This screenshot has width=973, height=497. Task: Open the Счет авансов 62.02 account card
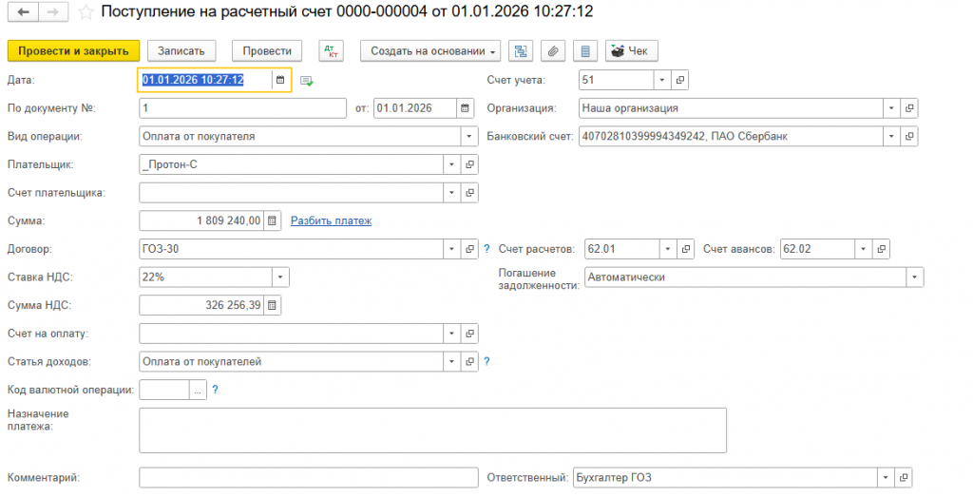coord(881,249)
